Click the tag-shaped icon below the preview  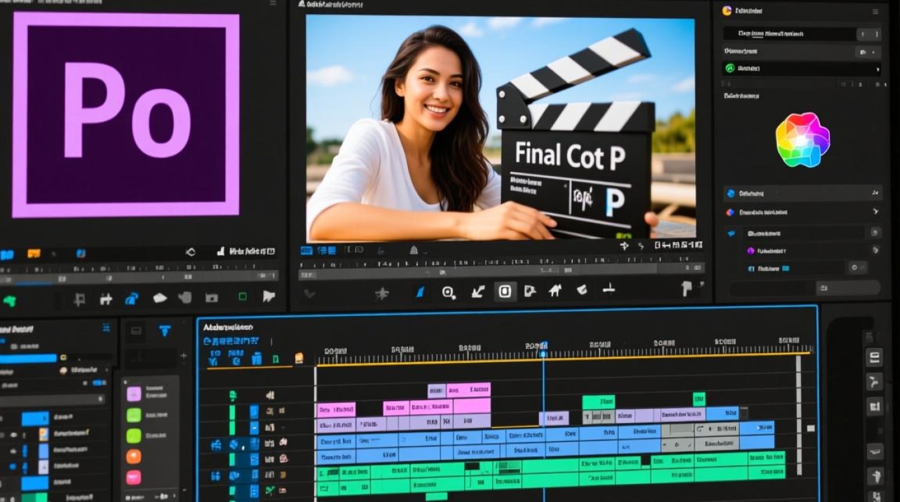pyautogui.click(x=582, y=290)
